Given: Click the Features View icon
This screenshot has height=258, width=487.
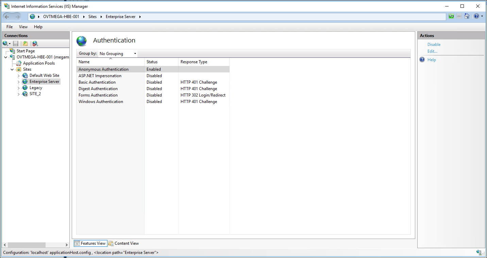Looking at the screenshot, I should click(77, 243).
